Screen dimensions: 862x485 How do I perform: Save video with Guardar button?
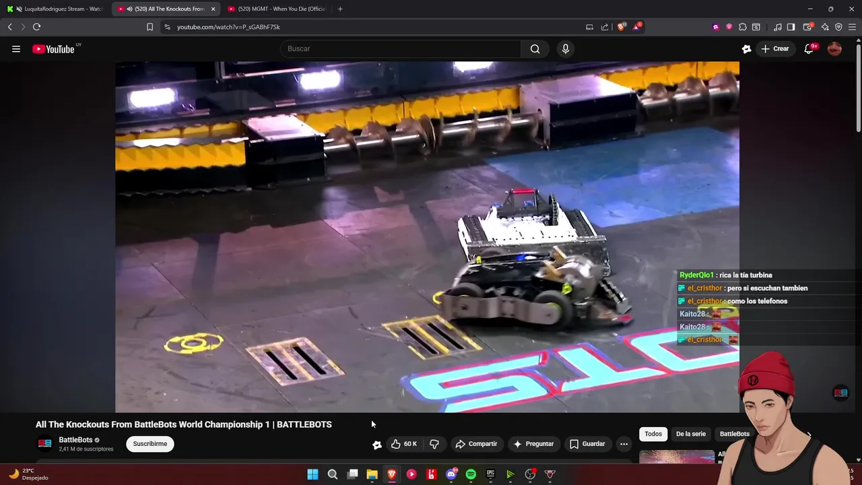587,444
